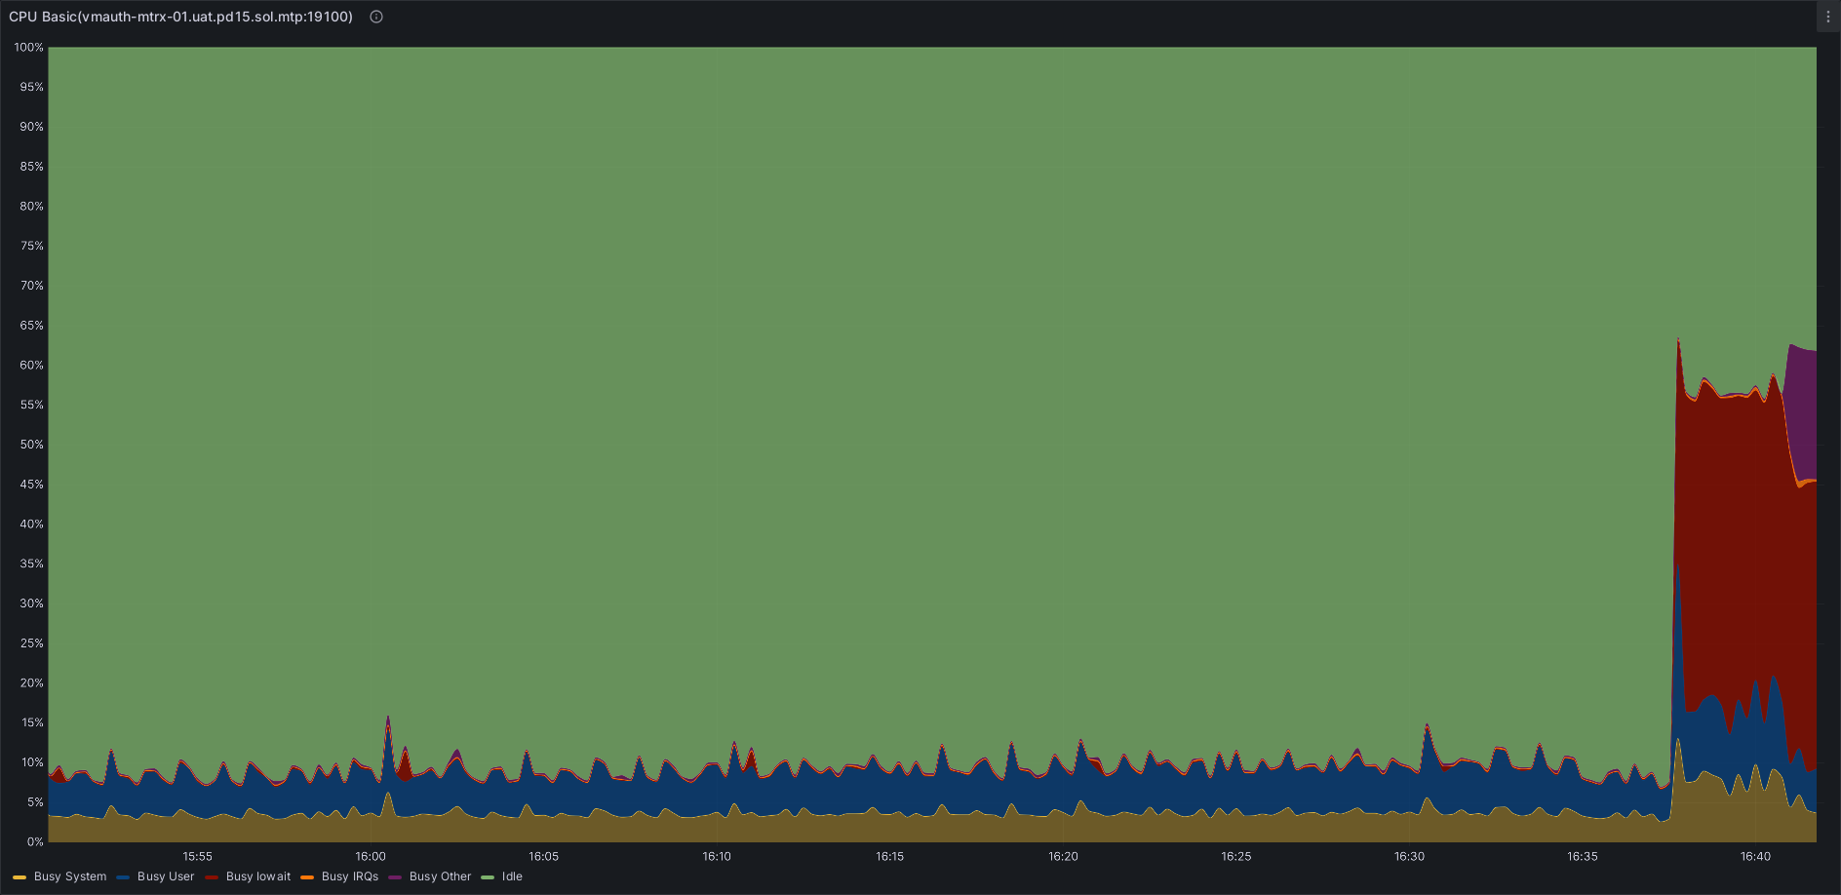
Task: Click the 16:10 time axis label
Action: tap(717, 856)
